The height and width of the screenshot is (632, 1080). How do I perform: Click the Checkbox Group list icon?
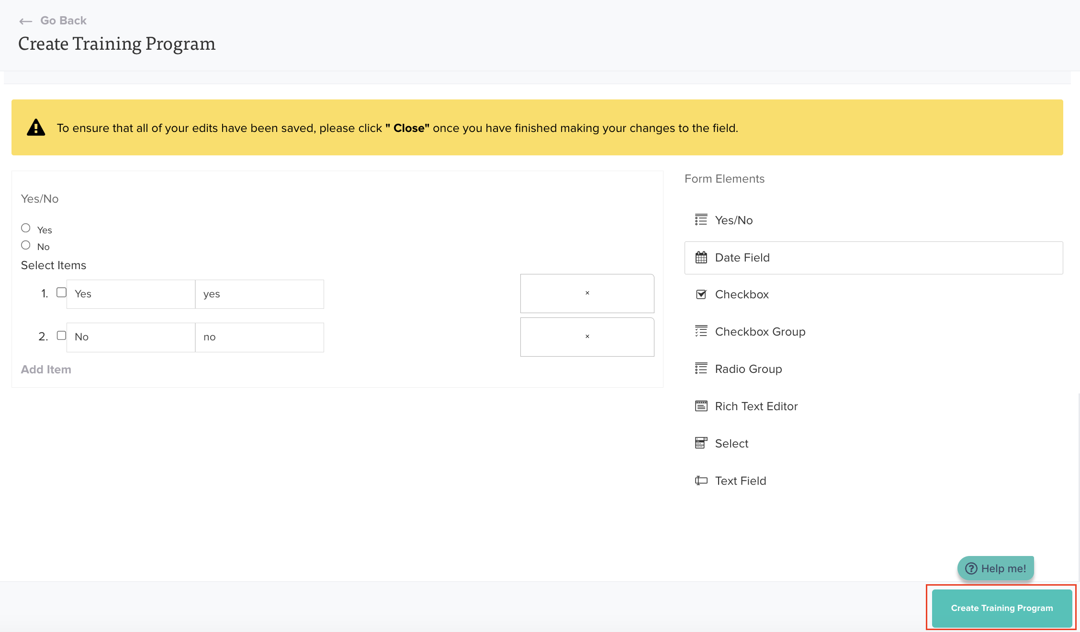pyautogui.click(x=701, y=331)
